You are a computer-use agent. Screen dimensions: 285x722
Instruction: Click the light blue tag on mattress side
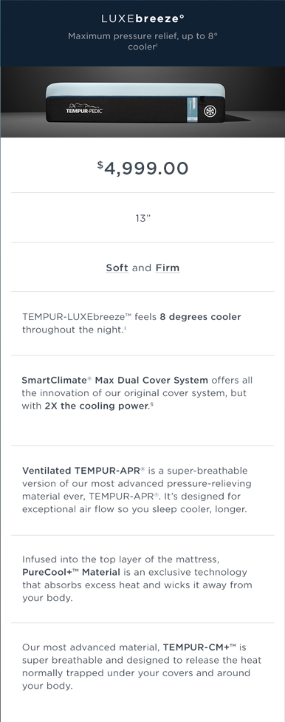tap(192, 109)
